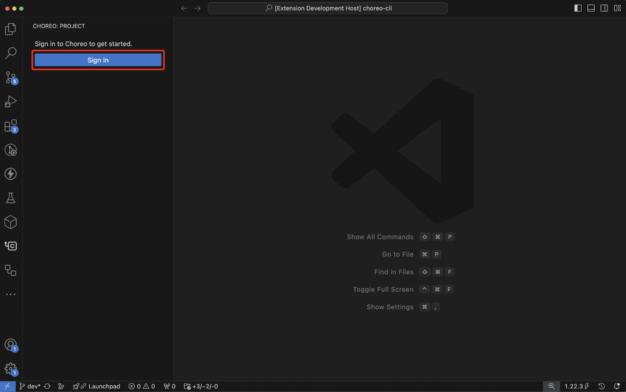The image size is (626, 392).
Task: Open the Search view in activity bar
Action: [10, 53]
